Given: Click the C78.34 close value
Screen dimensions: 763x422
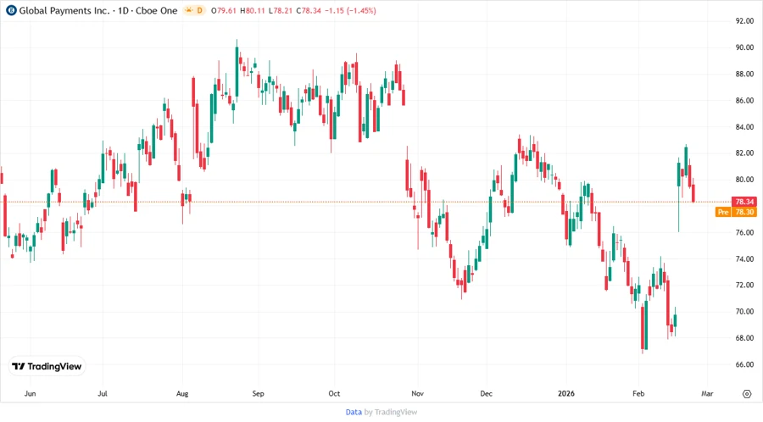Looking at the screenshot, I should (x=309, y=11).
